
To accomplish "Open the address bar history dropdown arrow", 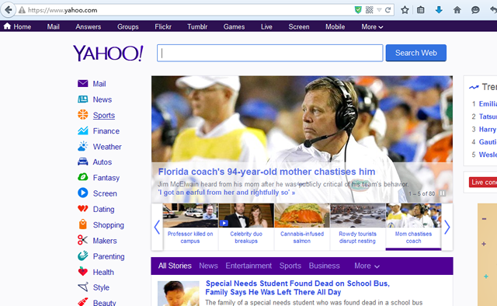I will [379, 10].
